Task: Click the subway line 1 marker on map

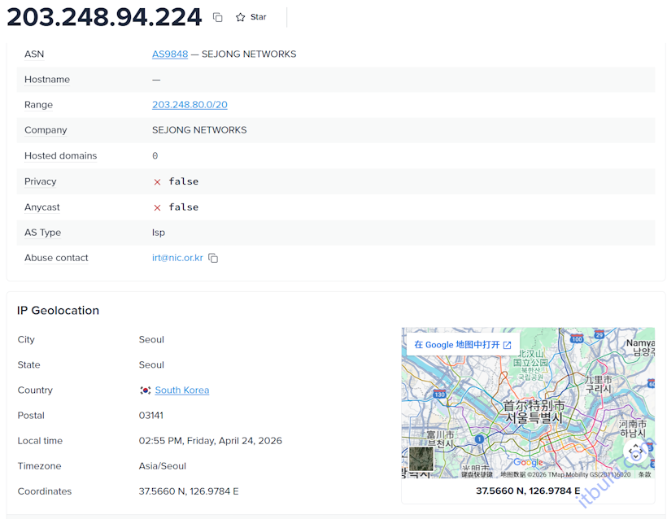Action: (x=479, y=438)
